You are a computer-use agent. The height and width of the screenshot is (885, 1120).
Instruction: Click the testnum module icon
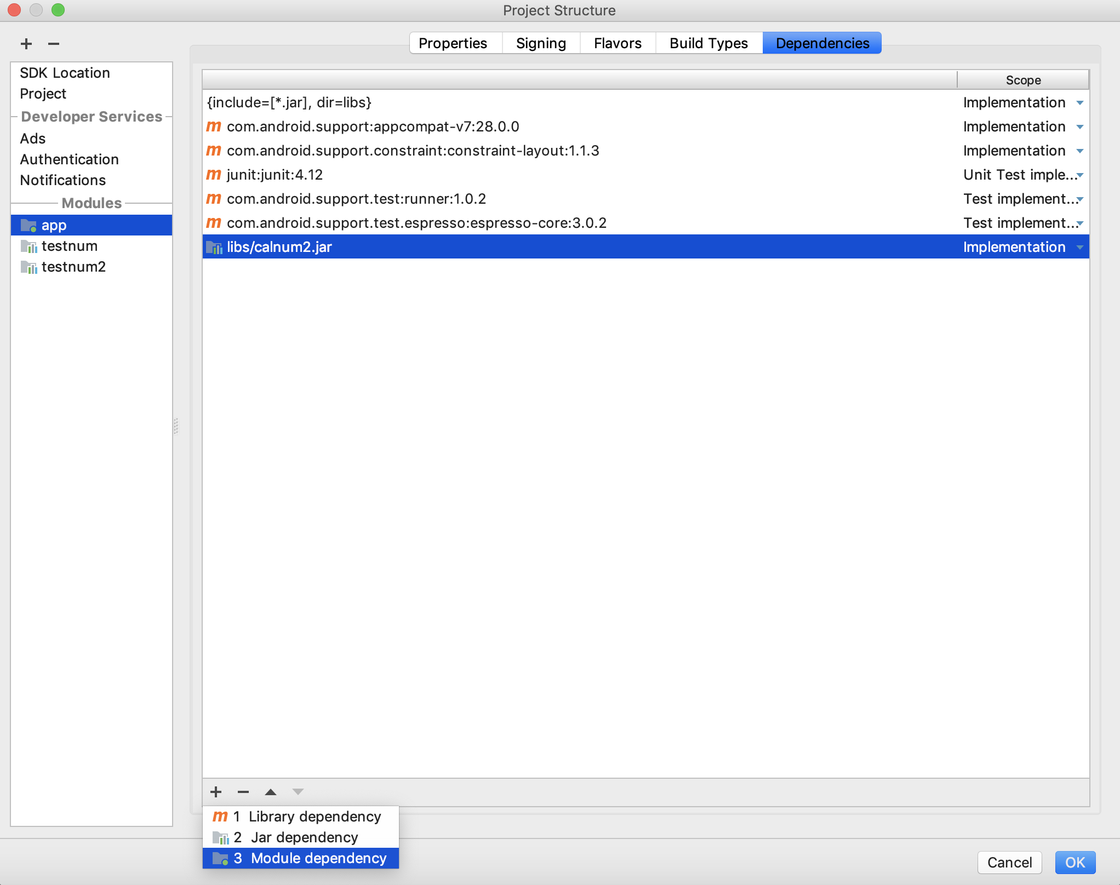[28, 246]
